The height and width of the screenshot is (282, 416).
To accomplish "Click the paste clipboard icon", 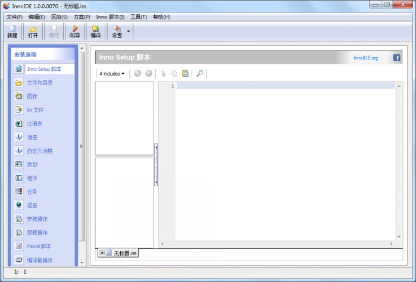I will [x=185, y=73].
